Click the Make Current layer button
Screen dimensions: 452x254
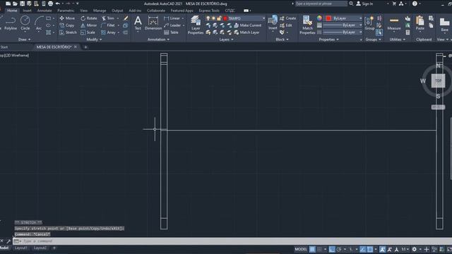point(248,25)
